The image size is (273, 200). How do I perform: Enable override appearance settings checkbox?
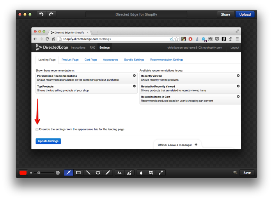[37, 129]
